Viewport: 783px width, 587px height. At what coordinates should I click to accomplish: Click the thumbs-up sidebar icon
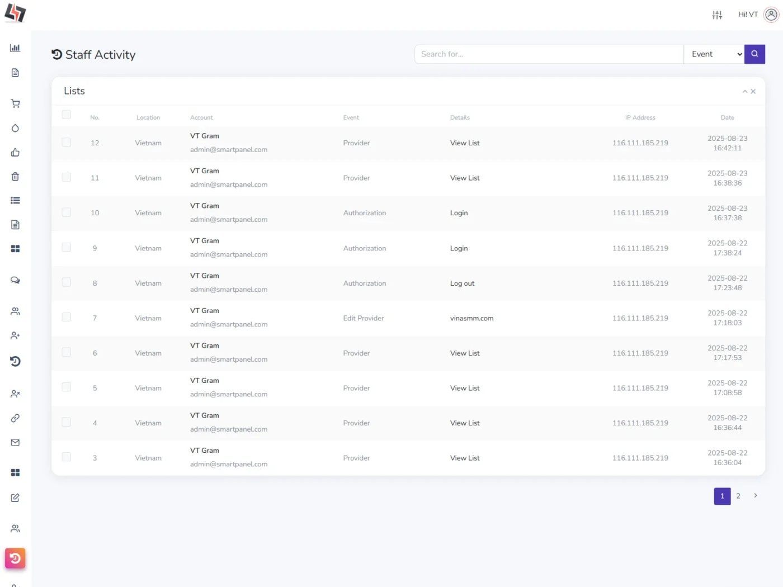15,153
